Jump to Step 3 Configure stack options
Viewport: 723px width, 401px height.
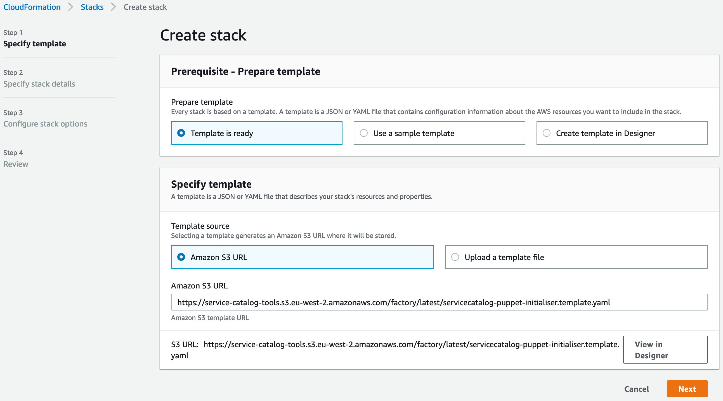(45, 124)
